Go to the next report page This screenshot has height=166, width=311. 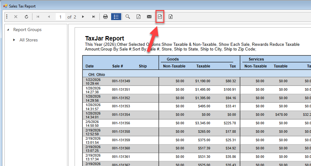coord(83,17)
